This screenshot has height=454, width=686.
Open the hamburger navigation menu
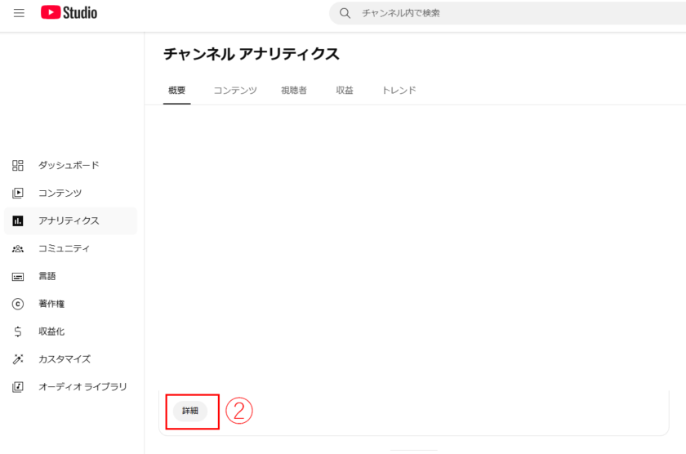pos(19,13)
